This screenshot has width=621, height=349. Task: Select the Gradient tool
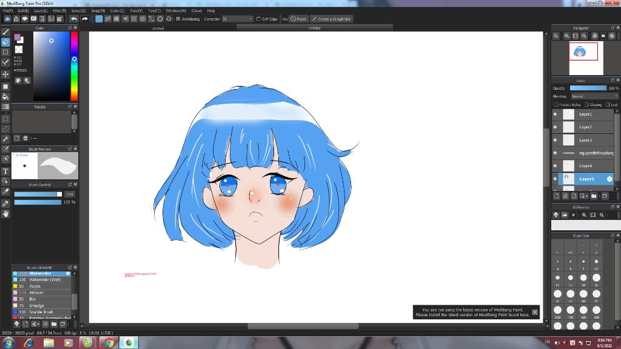click(5, 107)
